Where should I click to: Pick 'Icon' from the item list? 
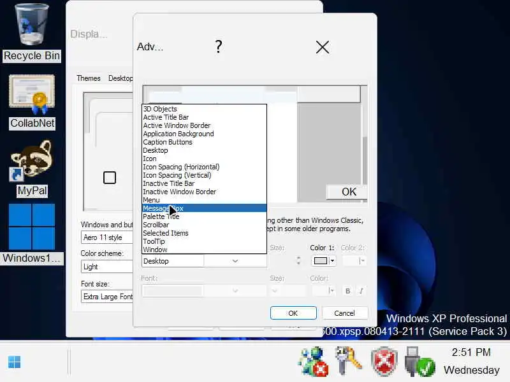(204, 159)
